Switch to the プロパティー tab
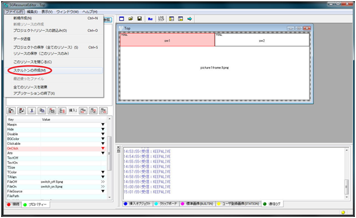 [x=35, y=205]
